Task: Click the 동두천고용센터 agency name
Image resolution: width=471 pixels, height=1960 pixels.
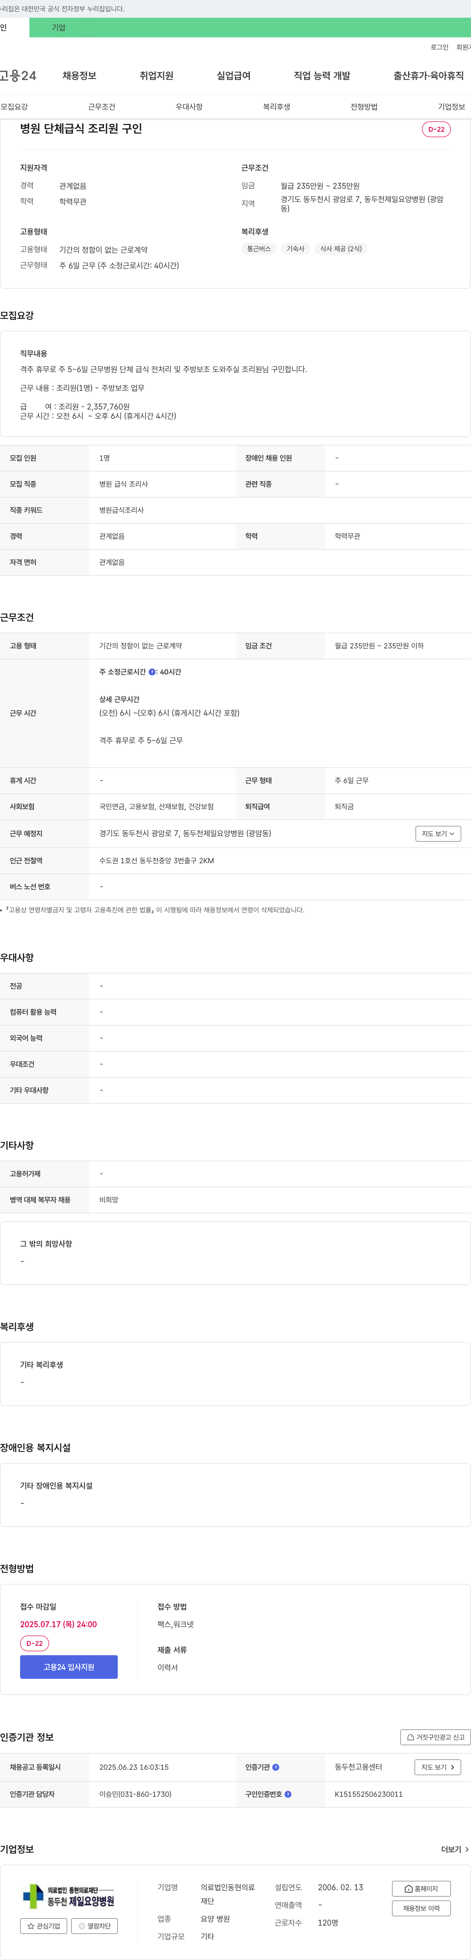Action: [x=359, y=1767]
